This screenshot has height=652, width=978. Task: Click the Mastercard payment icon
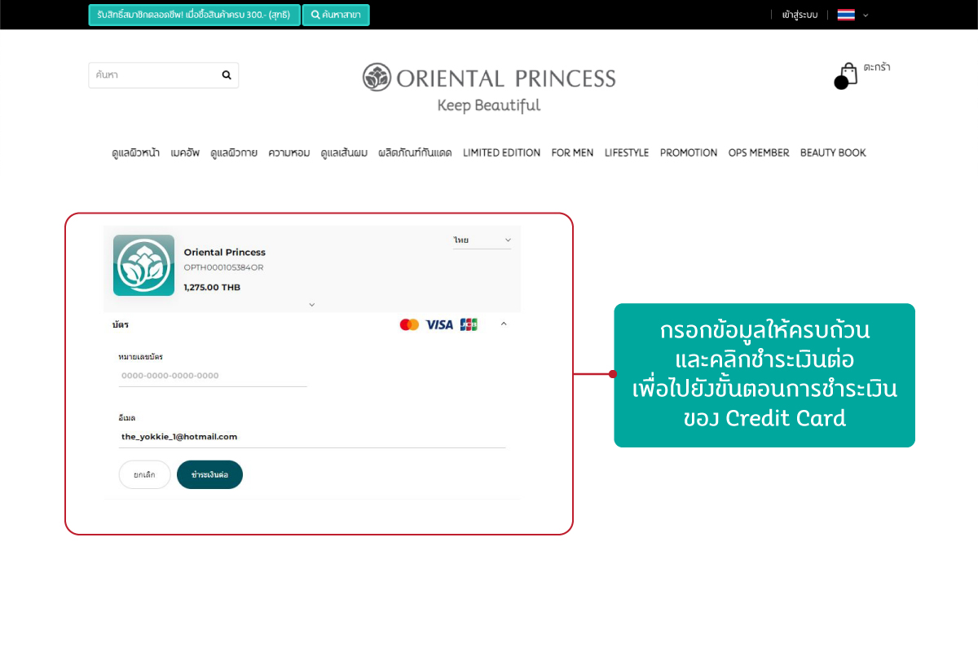pos(409,324)
